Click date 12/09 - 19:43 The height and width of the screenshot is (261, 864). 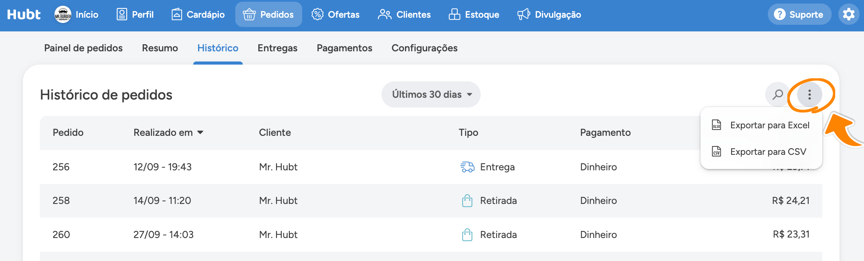pyautogui.click(x=163, y=167)
